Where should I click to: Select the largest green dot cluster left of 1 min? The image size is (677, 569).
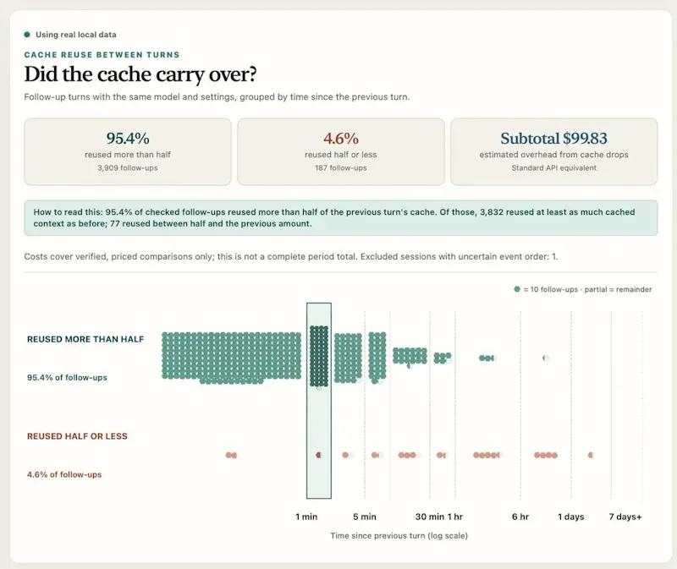point(231,356)
